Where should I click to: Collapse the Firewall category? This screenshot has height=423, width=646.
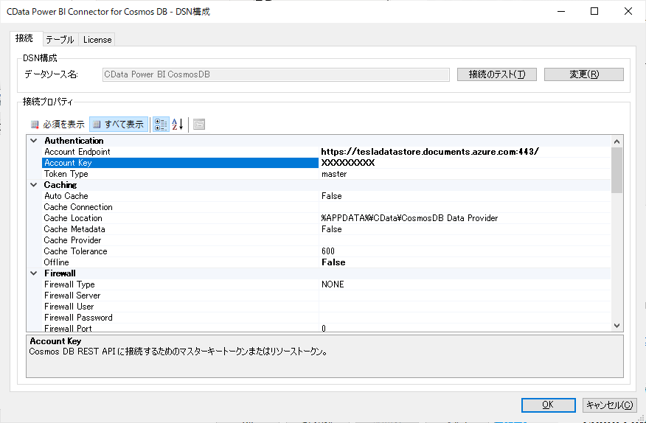coord(34,273)
